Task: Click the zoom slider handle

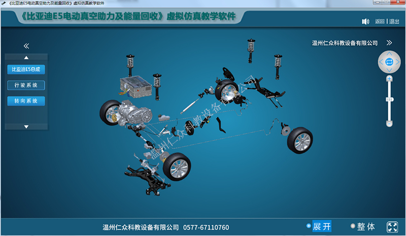Action: pyautogui.click(x=389, y=99)
